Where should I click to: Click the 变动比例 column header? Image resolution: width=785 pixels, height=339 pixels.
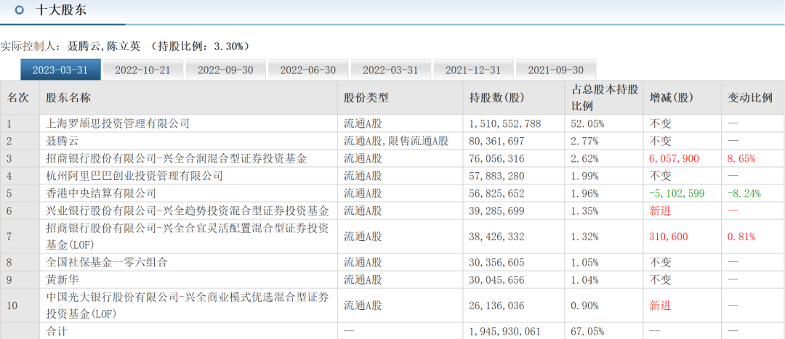click(x=750, y=98)
